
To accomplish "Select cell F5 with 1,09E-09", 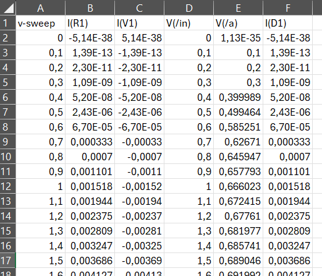I will coord(288,82).
